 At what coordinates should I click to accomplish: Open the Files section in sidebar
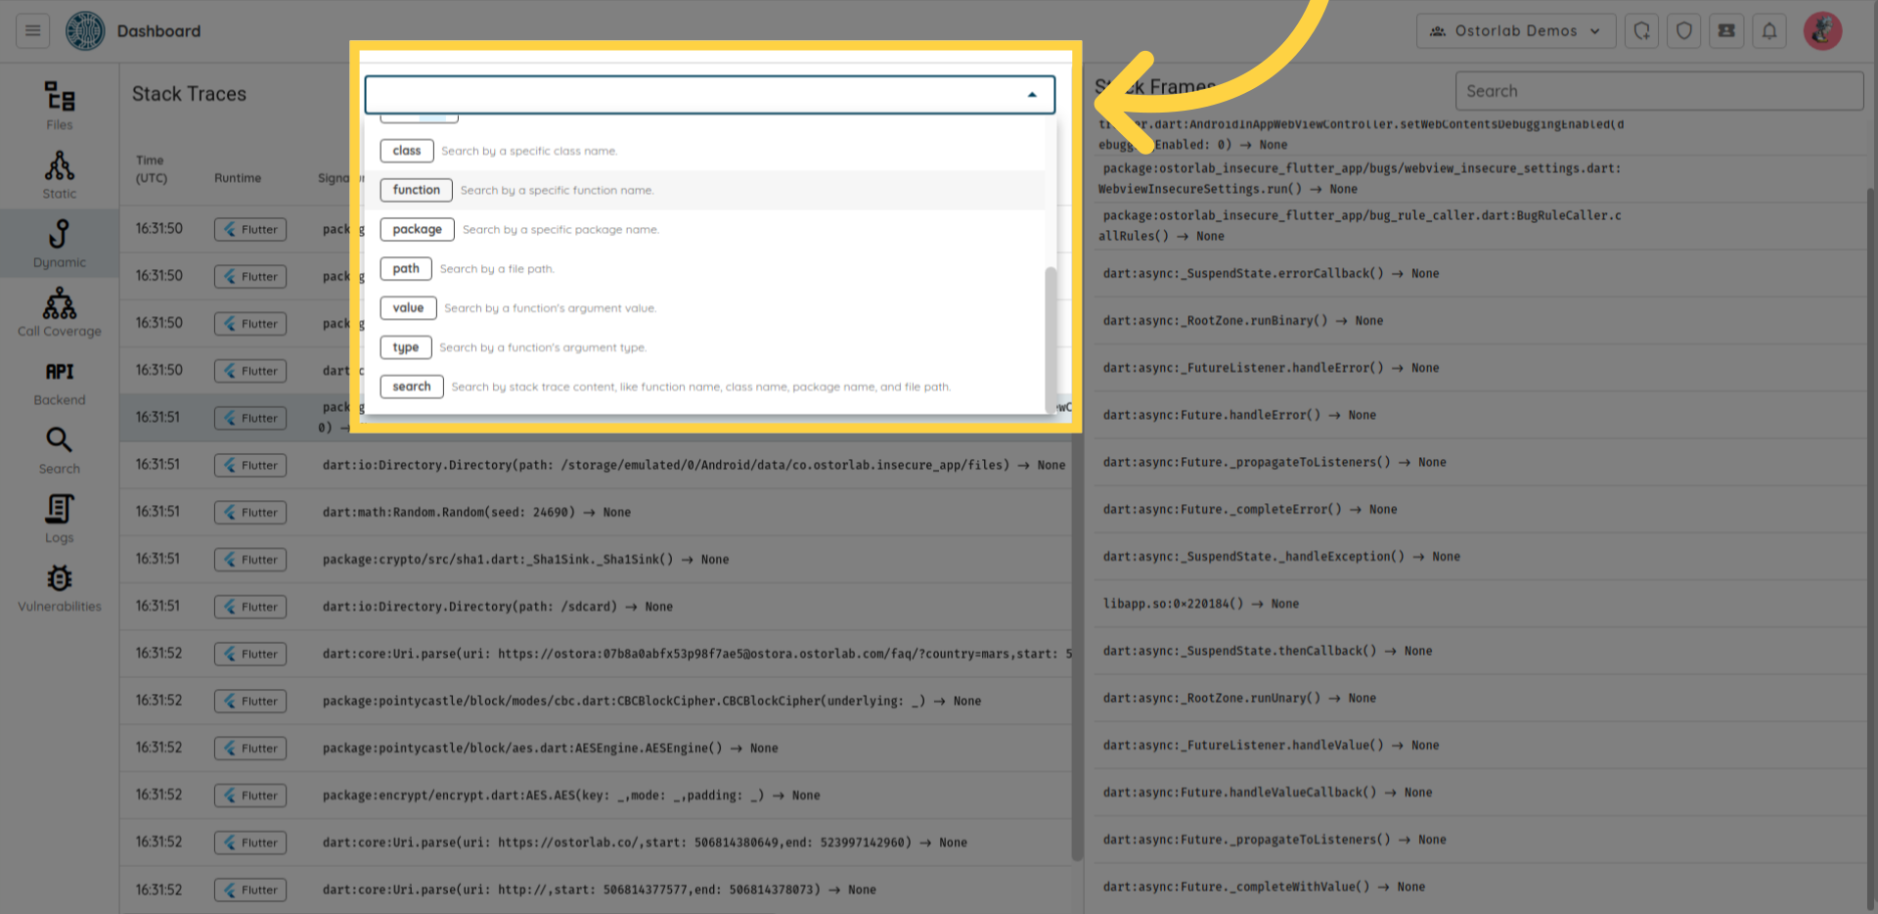point(59,105)
